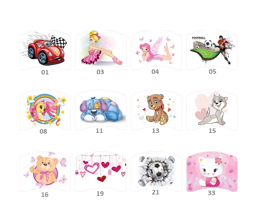Click the checkered flag behind the car
This screenshot has width=273, height=205.
pos(59,42)
